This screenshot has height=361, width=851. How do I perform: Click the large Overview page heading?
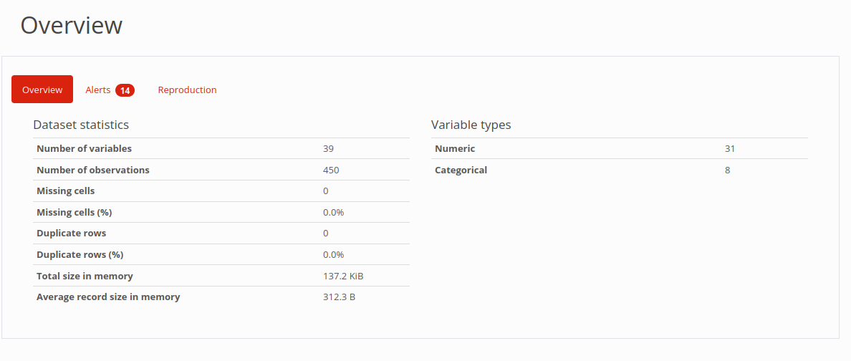[x=71, y=25]
